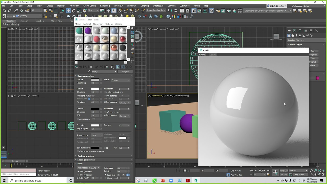This screenshot has height=184, width=327.
Task: Open the Translucency None dropdown
Action: click(97, 135)
